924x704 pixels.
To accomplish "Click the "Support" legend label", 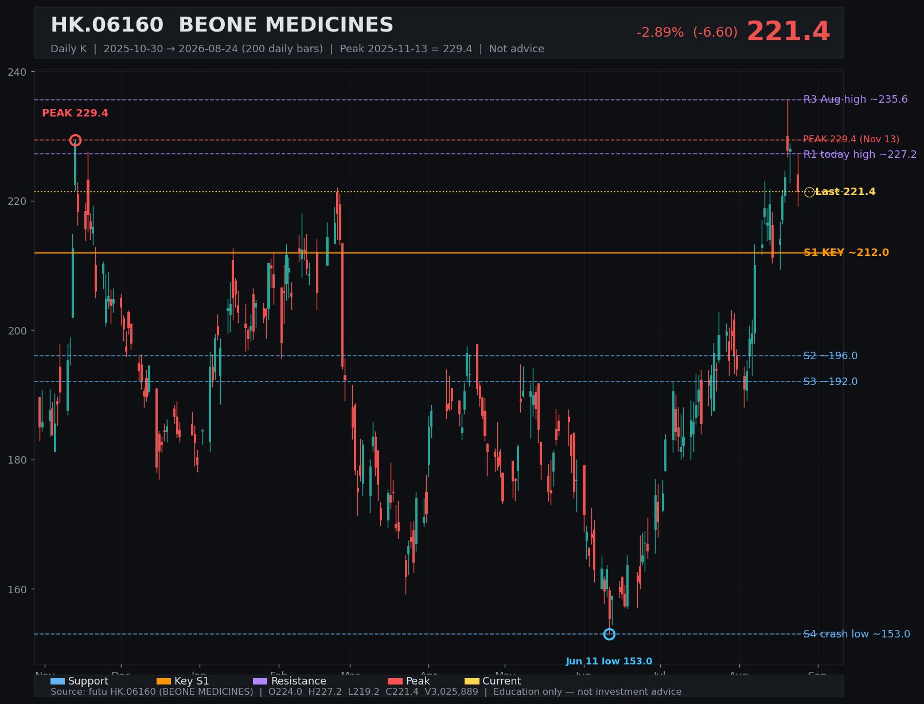I will [x=88, y=682].
